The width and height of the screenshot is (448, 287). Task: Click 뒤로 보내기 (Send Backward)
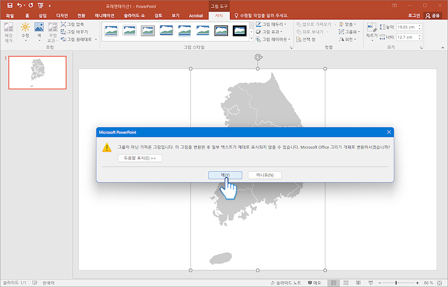tap(310, 32)
